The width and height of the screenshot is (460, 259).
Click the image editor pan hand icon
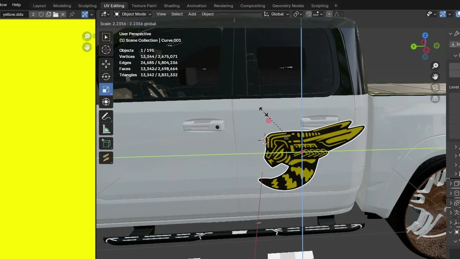[x=87, y=47]
